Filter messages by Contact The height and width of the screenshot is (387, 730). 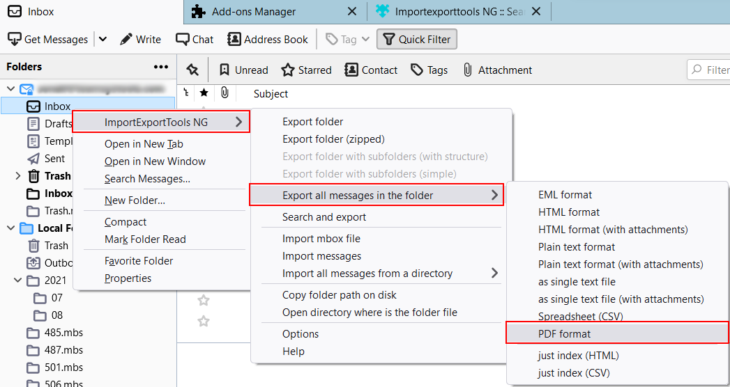[371, 70]
